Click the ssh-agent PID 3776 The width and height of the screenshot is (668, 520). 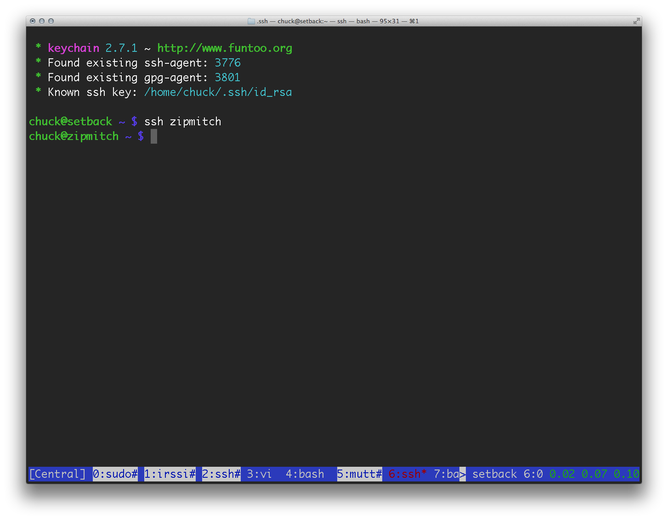[228, 63]
